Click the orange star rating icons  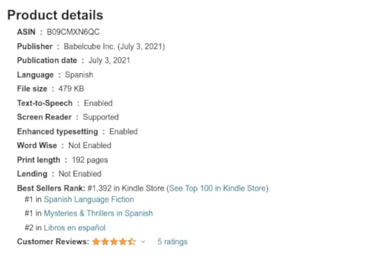(x=114, y=242)
